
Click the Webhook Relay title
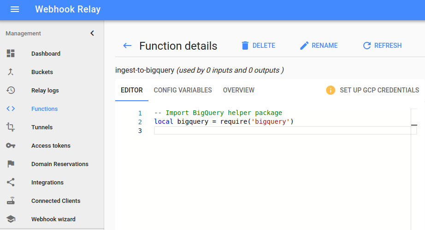pyautogui.click(x=68, y=9)
